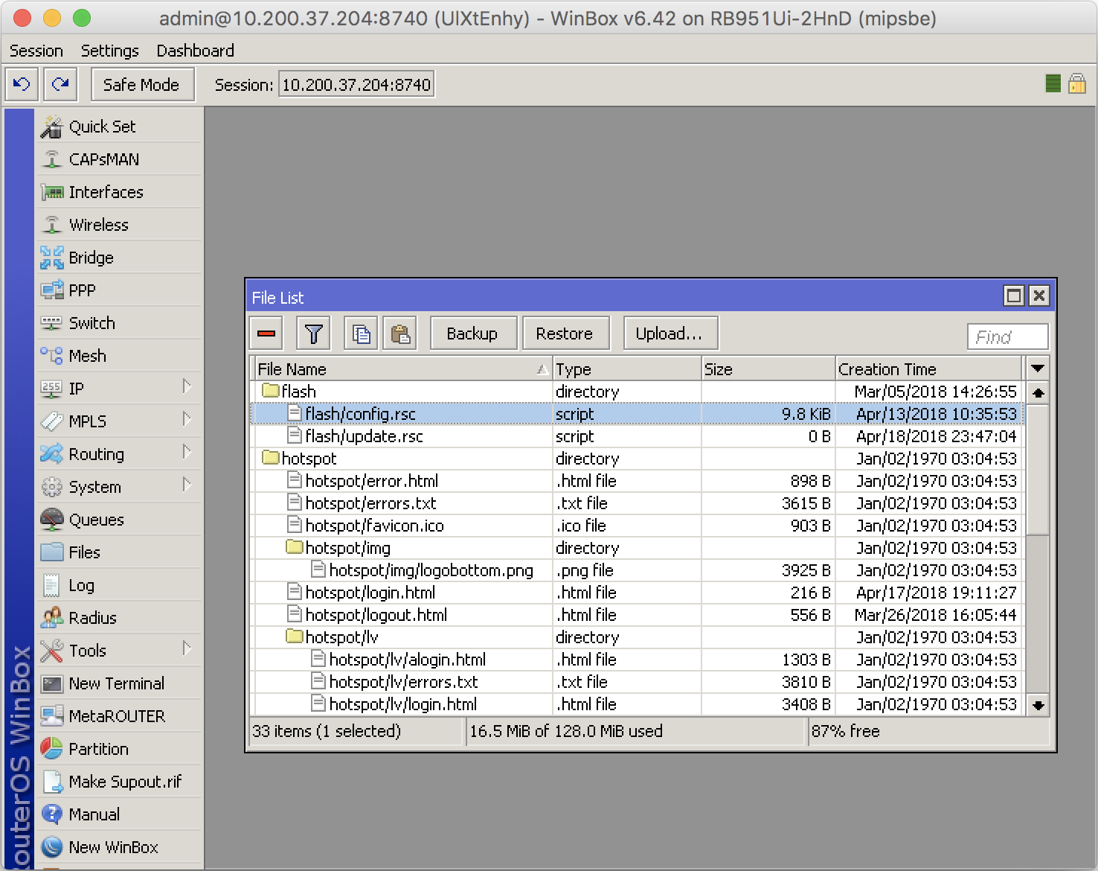Select hotspot/favicon.ico file
Screen dimensions: 1098x871
tap(638, 526)
